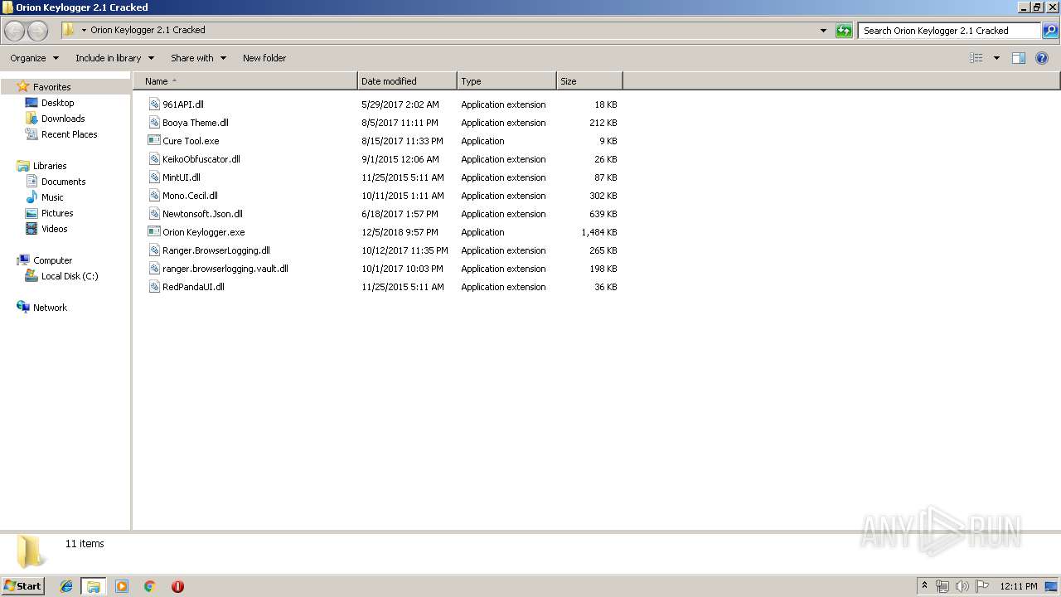The height and width of the screenshot is (597, 1061).
Task: Open Recent Places in navigation pane
Action: pos(70,134)
